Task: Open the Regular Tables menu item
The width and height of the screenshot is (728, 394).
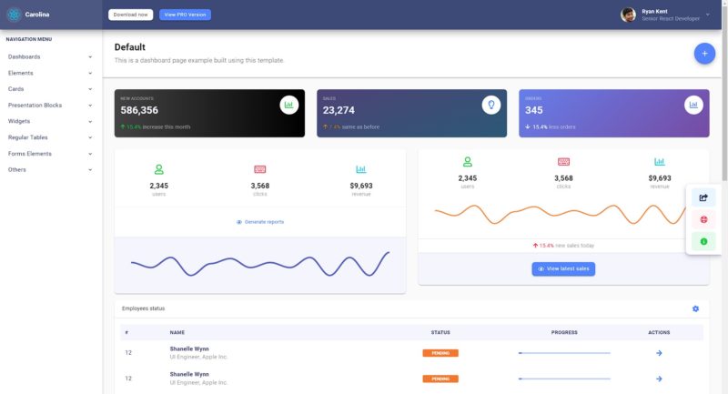Action: [x=51, y=137]
